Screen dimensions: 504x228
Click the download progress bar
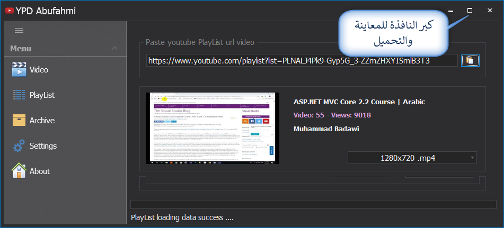(x=313, y=205)
